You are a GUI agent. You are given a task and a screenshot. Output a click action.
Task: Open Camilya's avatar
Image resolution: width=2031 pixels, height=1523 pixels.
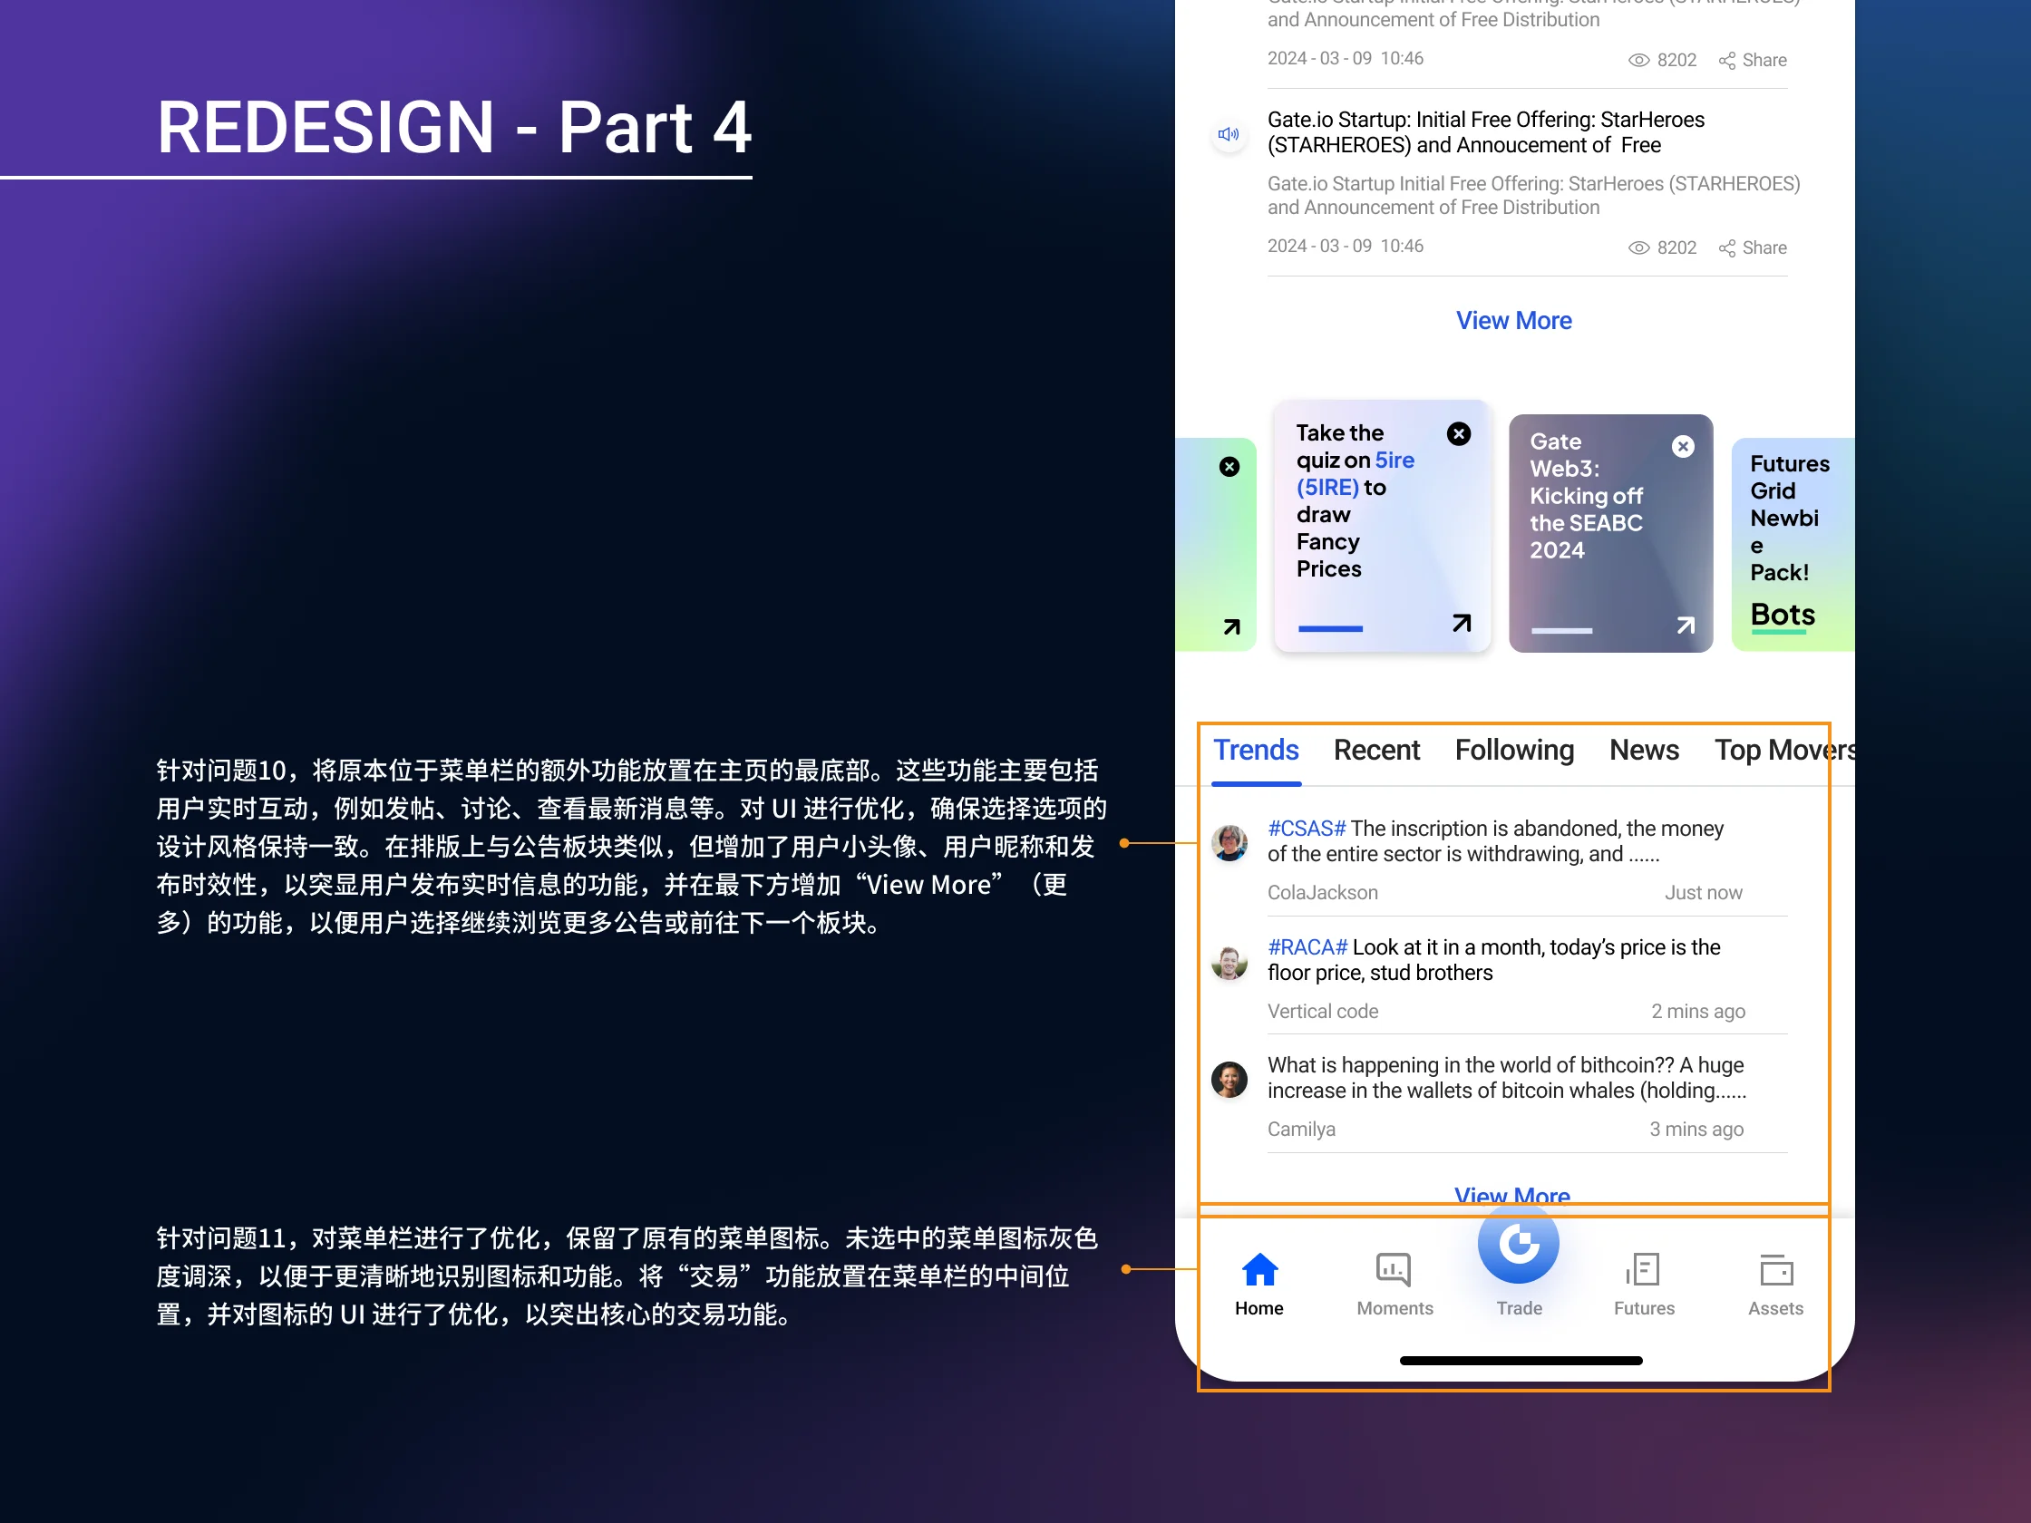pyautogui.click(x=1229, y=1080)
